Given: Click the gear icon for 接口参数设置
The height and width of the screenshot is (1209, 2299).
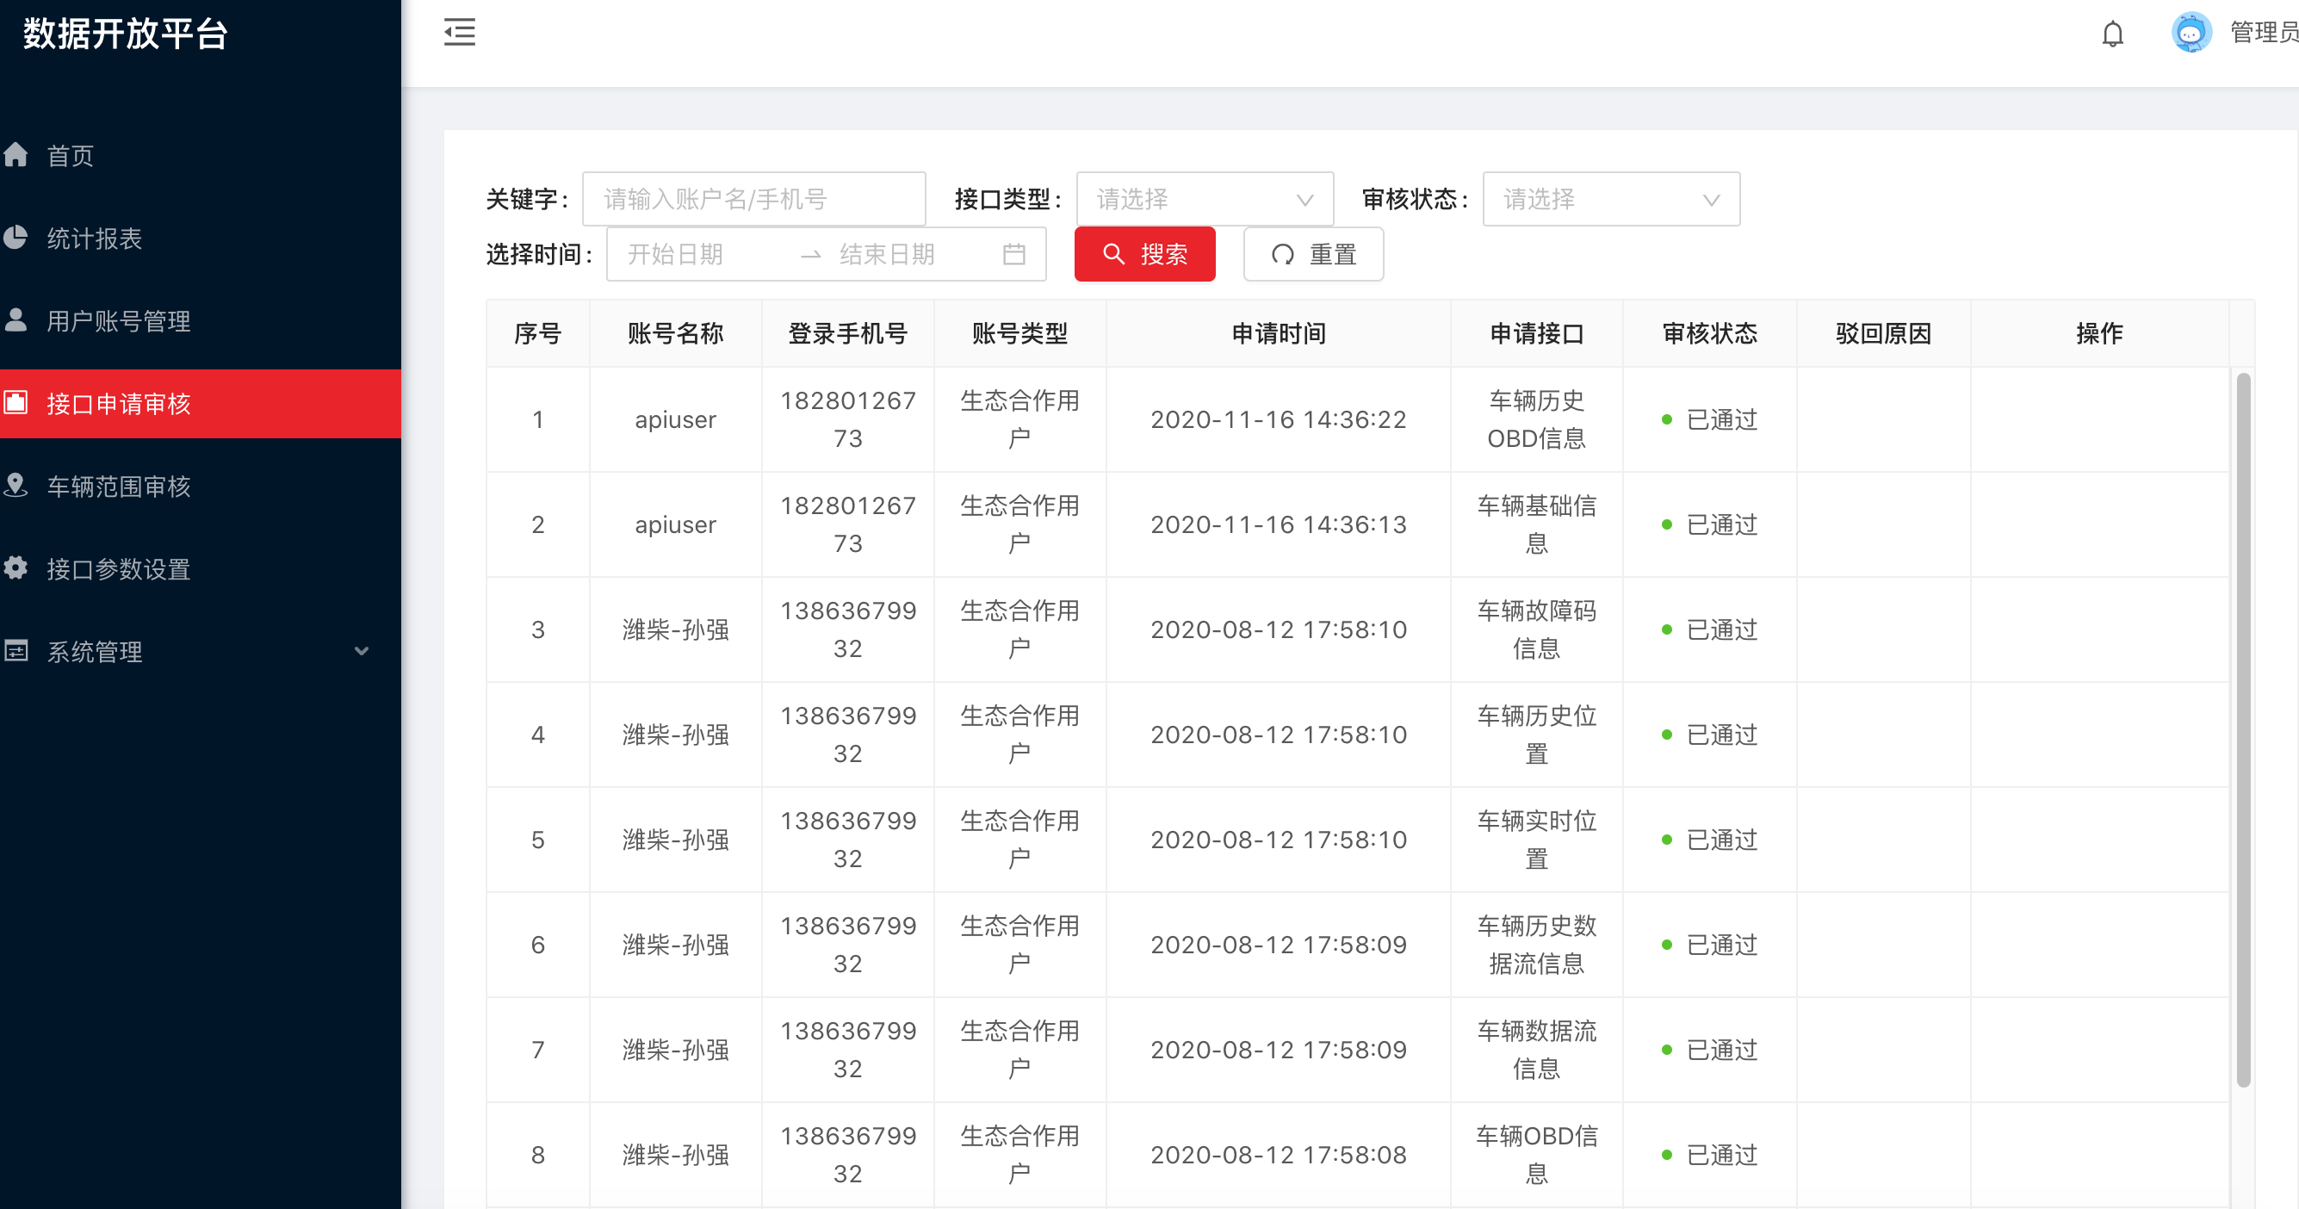Looking at the screenshot, I should 16,568.
